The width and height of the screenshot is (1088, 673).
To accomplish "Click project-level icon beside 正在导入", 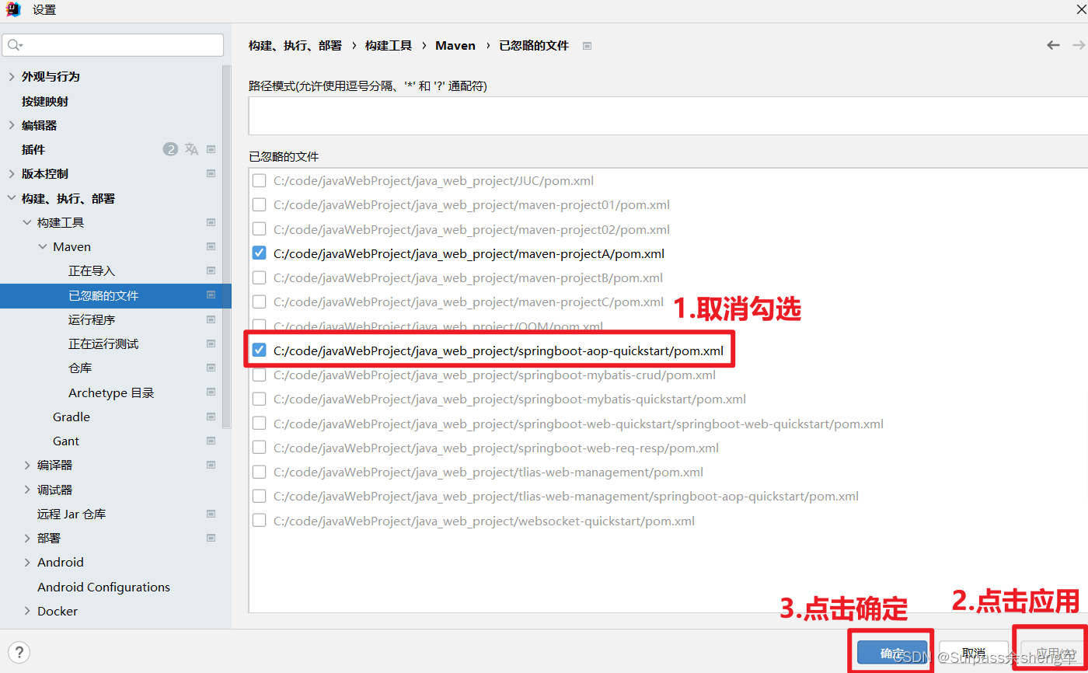I will click(x=211, y=270).
